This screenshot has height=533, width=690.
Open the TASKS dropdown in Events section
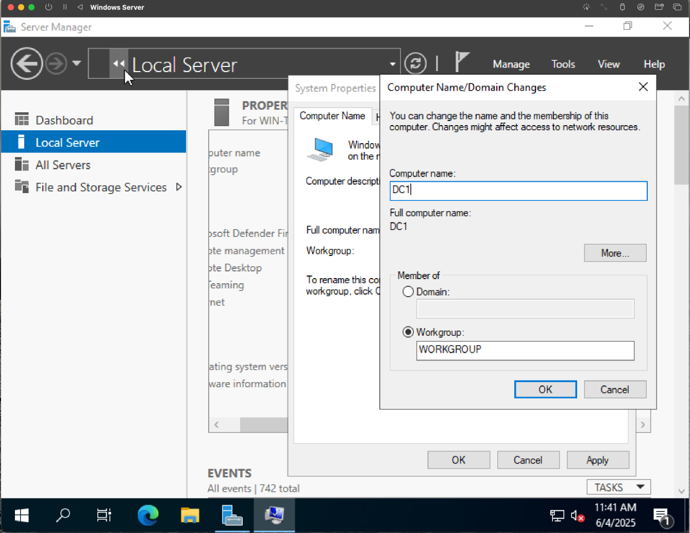point(619,487)
